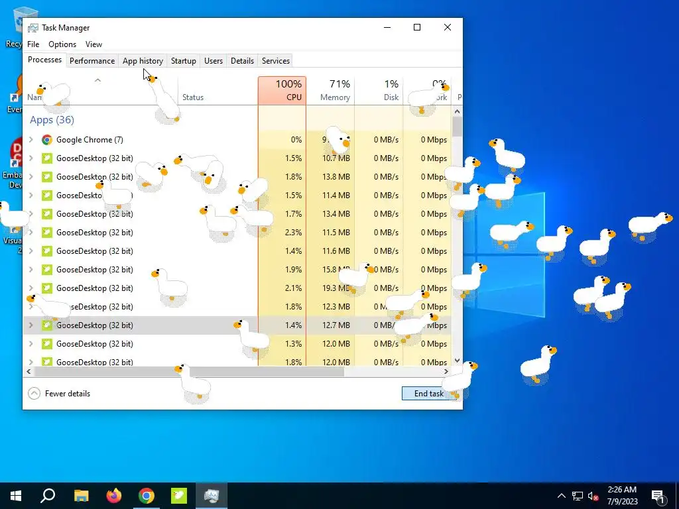The height and width of the screenshot is (509, 679).
Task: Expand the GooseDesktop row using 13.4 MB
Action: tap(31, 214)
